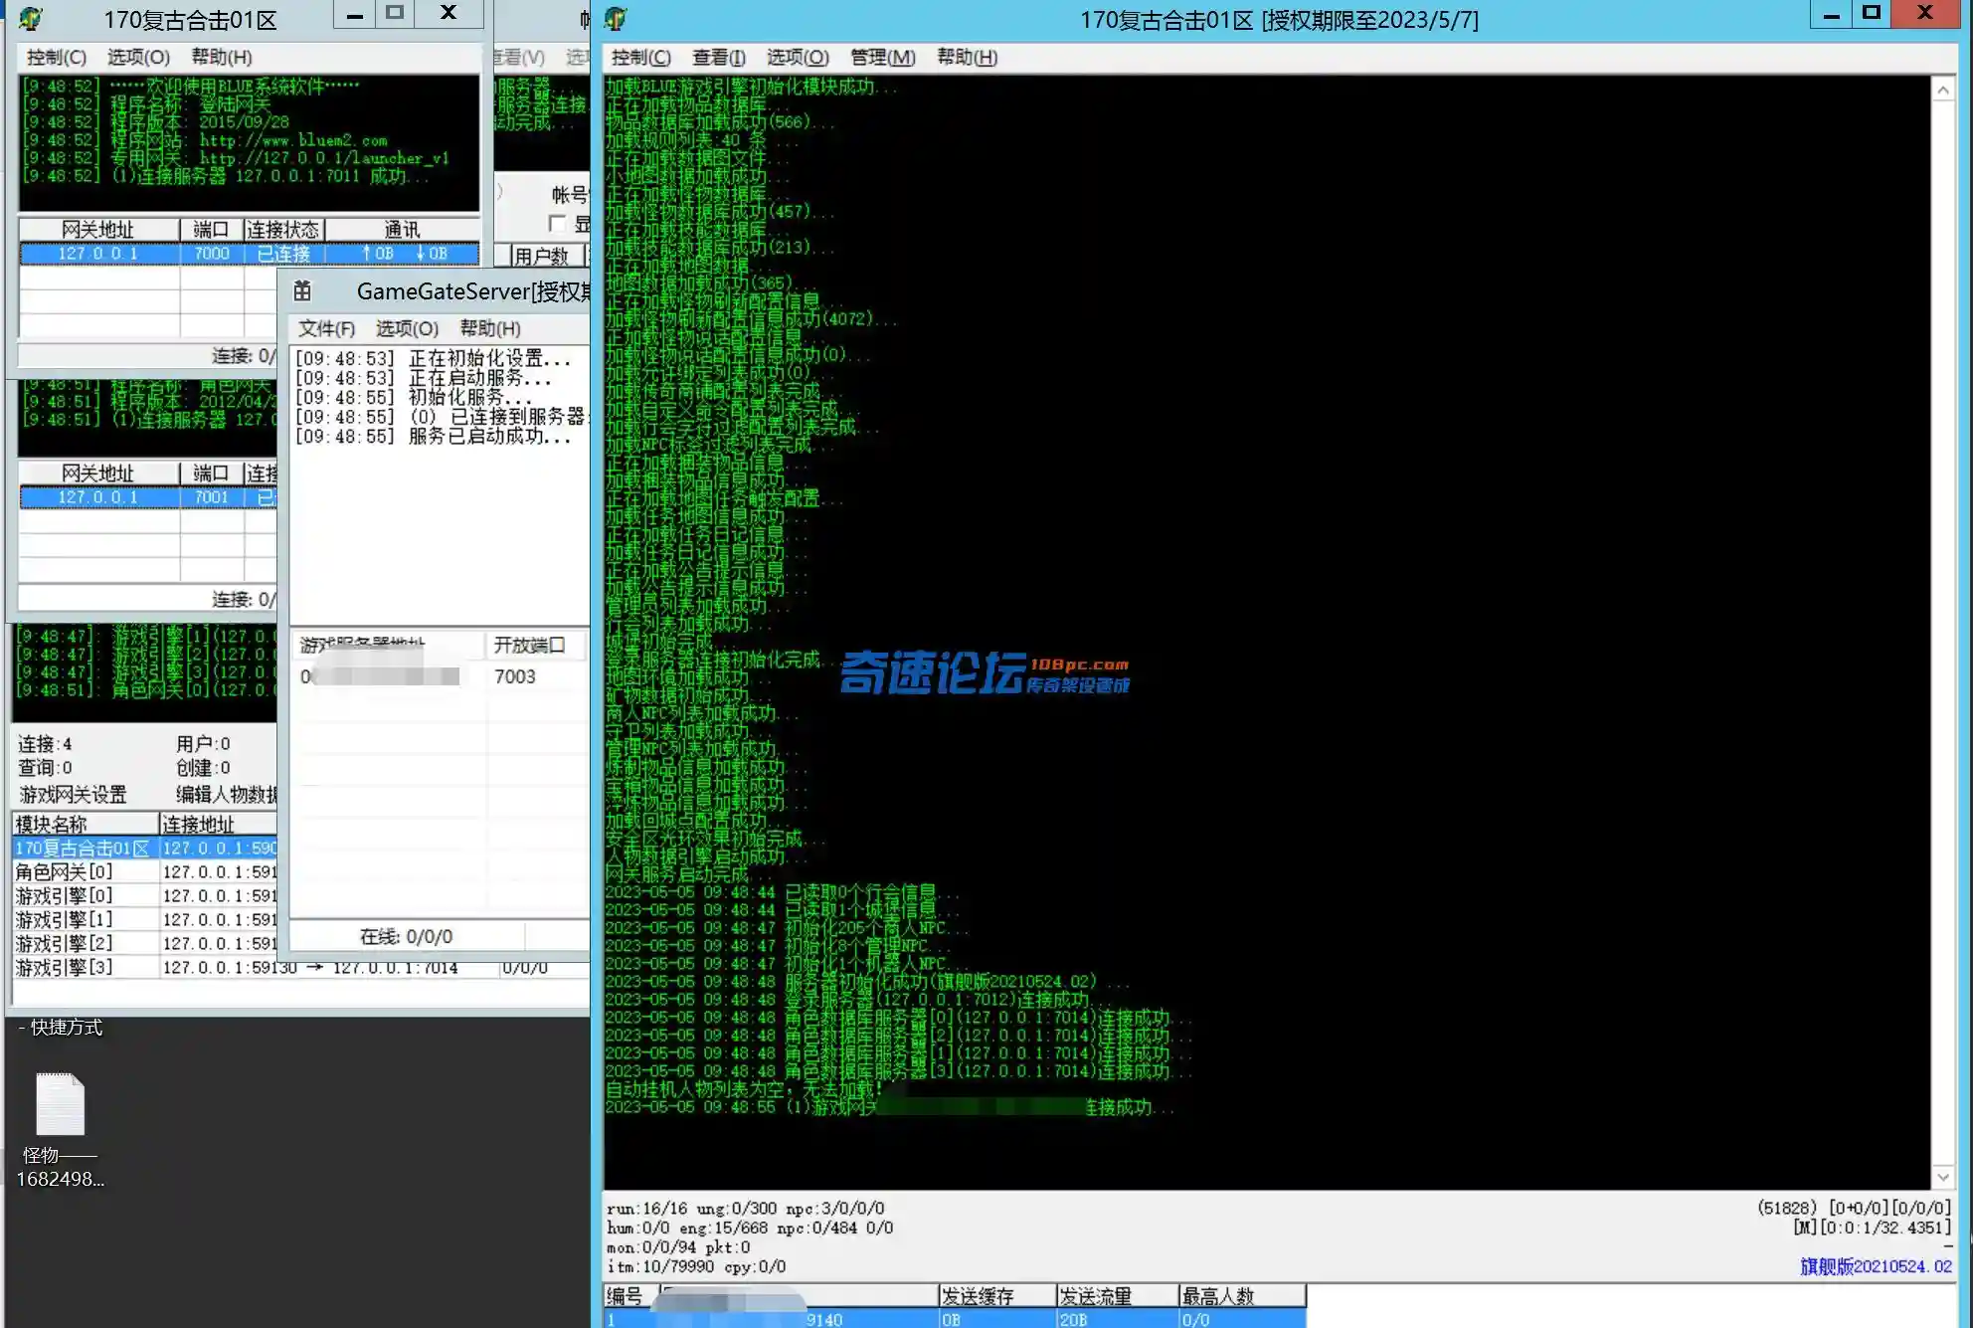
Task: Select port 7003 cell in GameGateServer
Action: pos(515,676)
